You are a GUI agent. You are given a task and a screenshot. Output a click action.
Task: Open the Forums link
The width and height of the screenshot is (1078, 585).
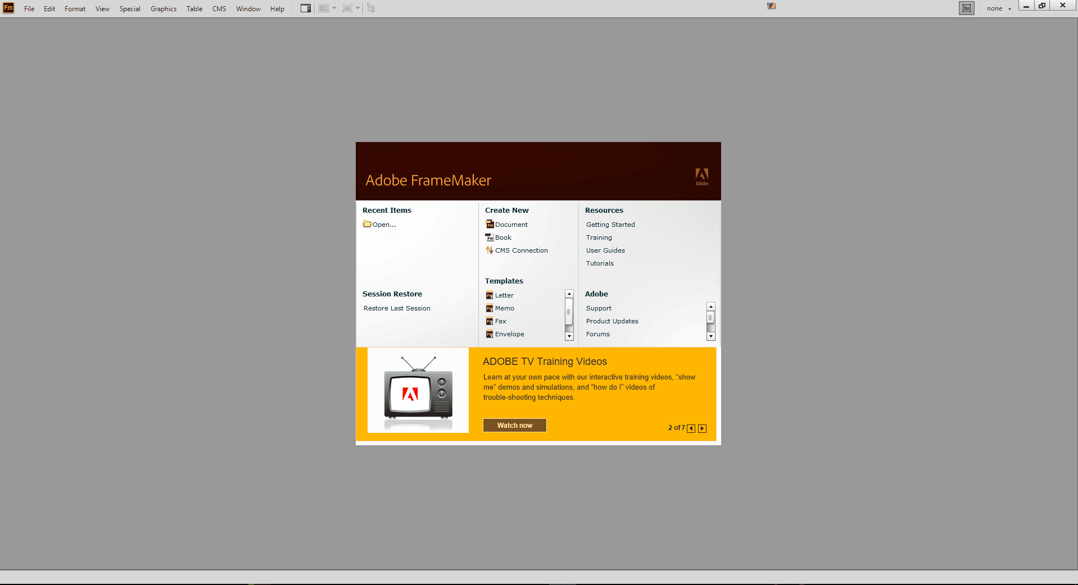(x=598, y=334)
